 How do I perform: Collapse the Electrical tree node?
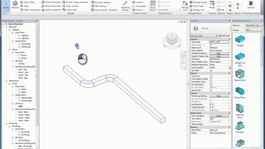point(7,27)
